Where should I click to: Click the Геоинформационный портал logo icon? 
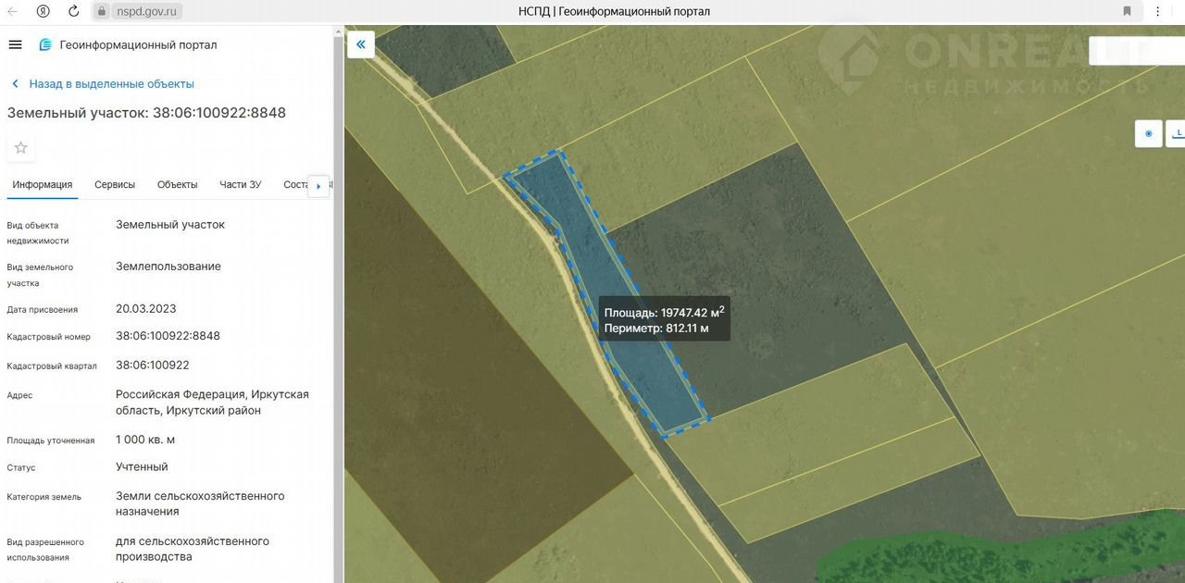tap(45, 44)
